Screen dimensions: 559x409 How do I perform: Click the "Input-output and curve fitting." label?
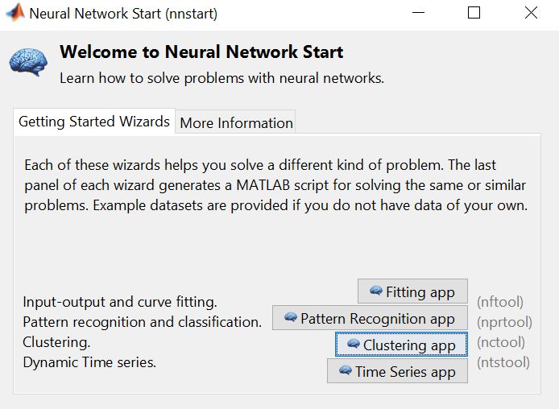tap(120, 302)
